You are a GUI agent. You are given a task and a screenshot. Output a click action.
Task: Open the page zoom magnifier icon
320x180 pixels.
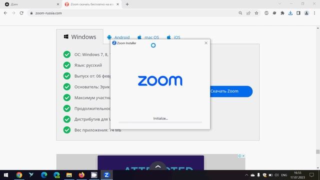[x=240, y=13]
